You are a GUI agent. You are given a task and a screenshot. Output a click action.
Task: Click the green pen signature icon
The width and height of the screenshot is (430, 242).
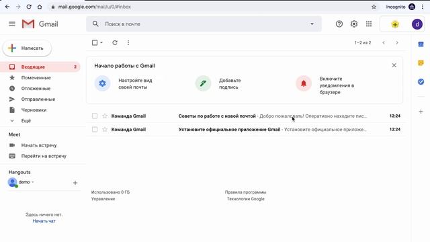point(203,83)
